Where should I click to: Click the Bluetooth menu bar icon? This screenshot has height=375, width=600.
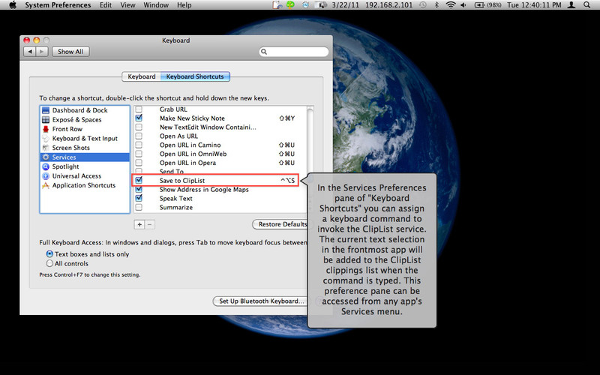point(436,5)
